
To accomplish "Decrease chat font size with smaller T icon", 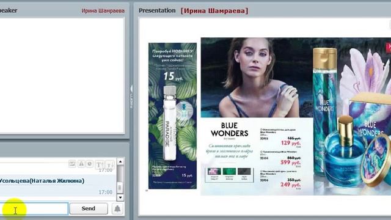I will tap(110, 164).
